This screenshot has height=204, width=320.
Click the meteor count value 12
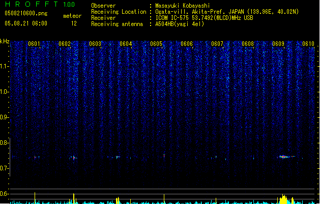point(74,23)
